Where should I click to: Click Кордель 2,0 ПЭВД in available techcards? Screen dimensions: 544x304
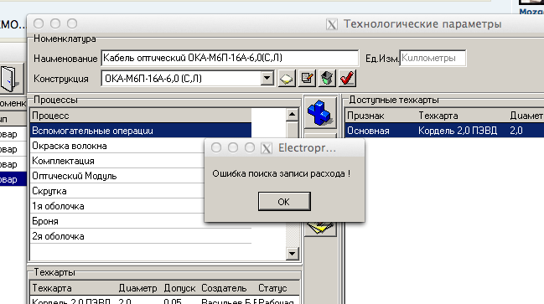(458, 131)
